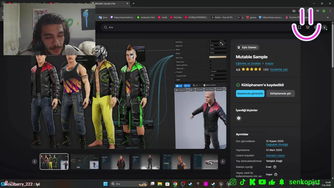Click İnceleme yaz link
The width and height of the screenshot is (334, 188).
point(279,69)
